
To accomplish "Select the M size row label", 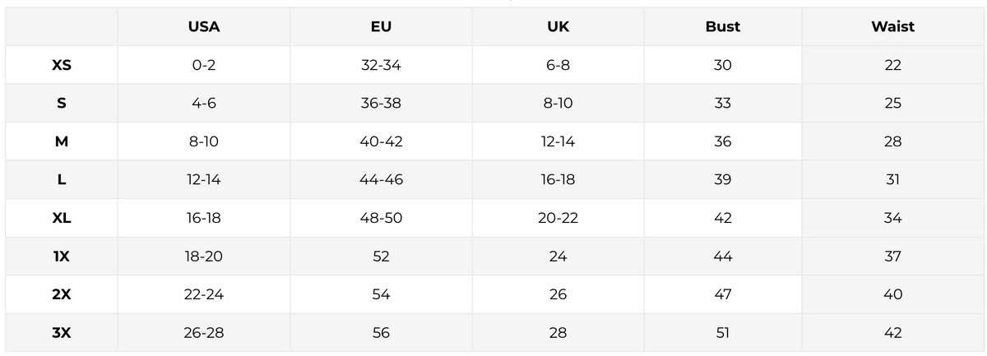I will [x=62, y=141].
